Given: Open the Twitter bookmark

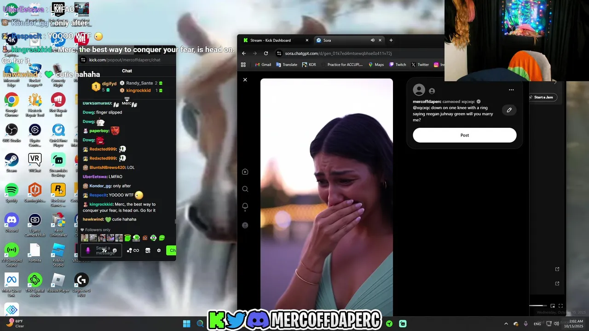Looking at the screenshot, I should coord(420,65).
